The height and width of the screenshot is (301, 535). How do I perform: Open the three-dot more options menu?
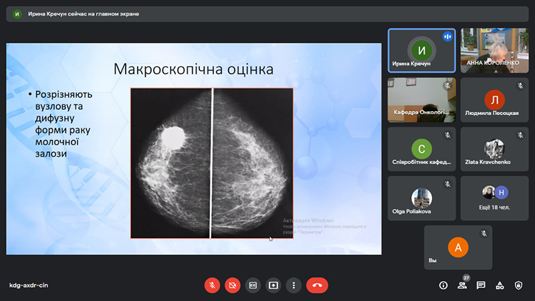294,285
